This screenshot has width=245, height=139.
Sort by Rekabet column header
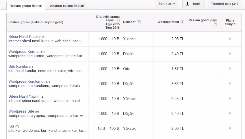coord(129,22)
